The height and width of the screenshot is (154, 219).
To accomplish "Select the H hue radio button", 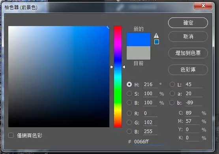I will 129,85.
